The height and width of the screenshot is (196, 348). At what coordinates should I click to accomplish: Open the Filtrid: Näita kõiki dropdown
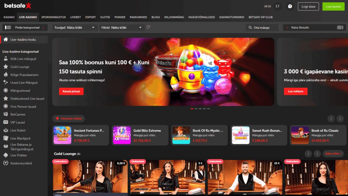(121, 28)
